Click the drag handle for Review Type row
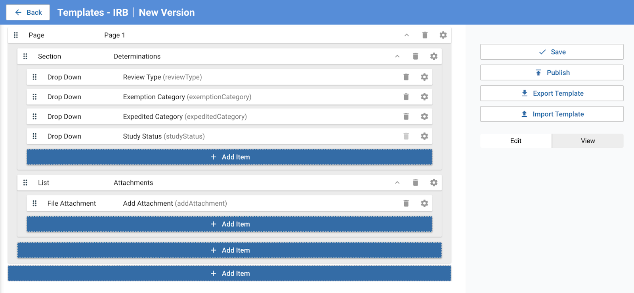 tap(34, 77)
